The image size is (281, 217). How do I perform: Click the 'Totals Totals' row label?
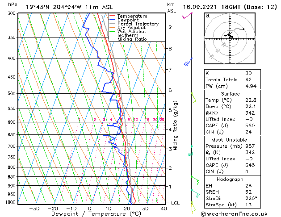click(222, 79)
